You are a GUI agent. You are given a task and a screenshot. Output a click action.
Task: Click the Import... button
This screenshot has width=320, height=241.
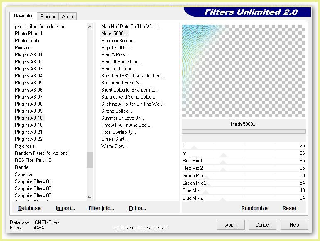(65, 208)
